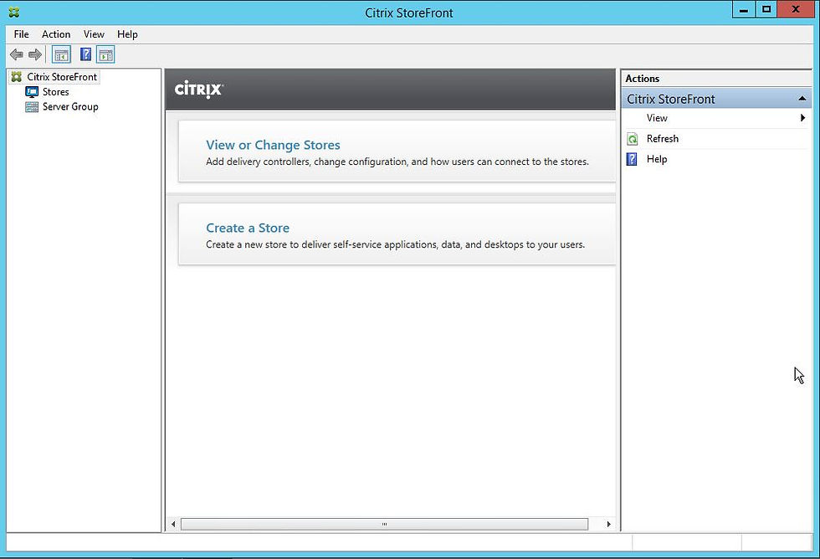Click the blue Help icon in Actions
820x559 pixels.
pos(632,159)
